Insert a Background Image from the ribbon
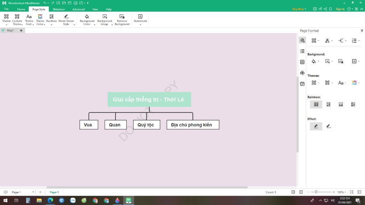The image size is (365, 205). pos(105,20)
